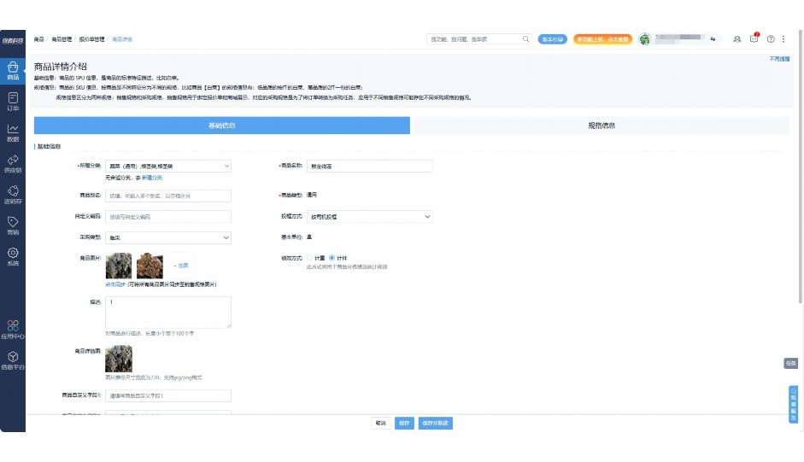Switch to the 规格信息 tab

[602, 126]
